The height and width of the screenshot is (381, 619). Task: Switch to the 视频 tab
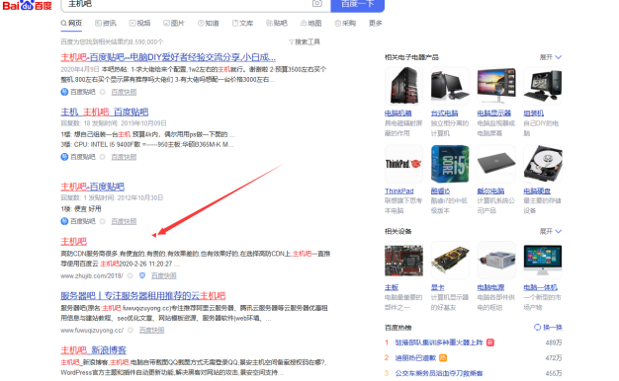[x=139, y=24]
